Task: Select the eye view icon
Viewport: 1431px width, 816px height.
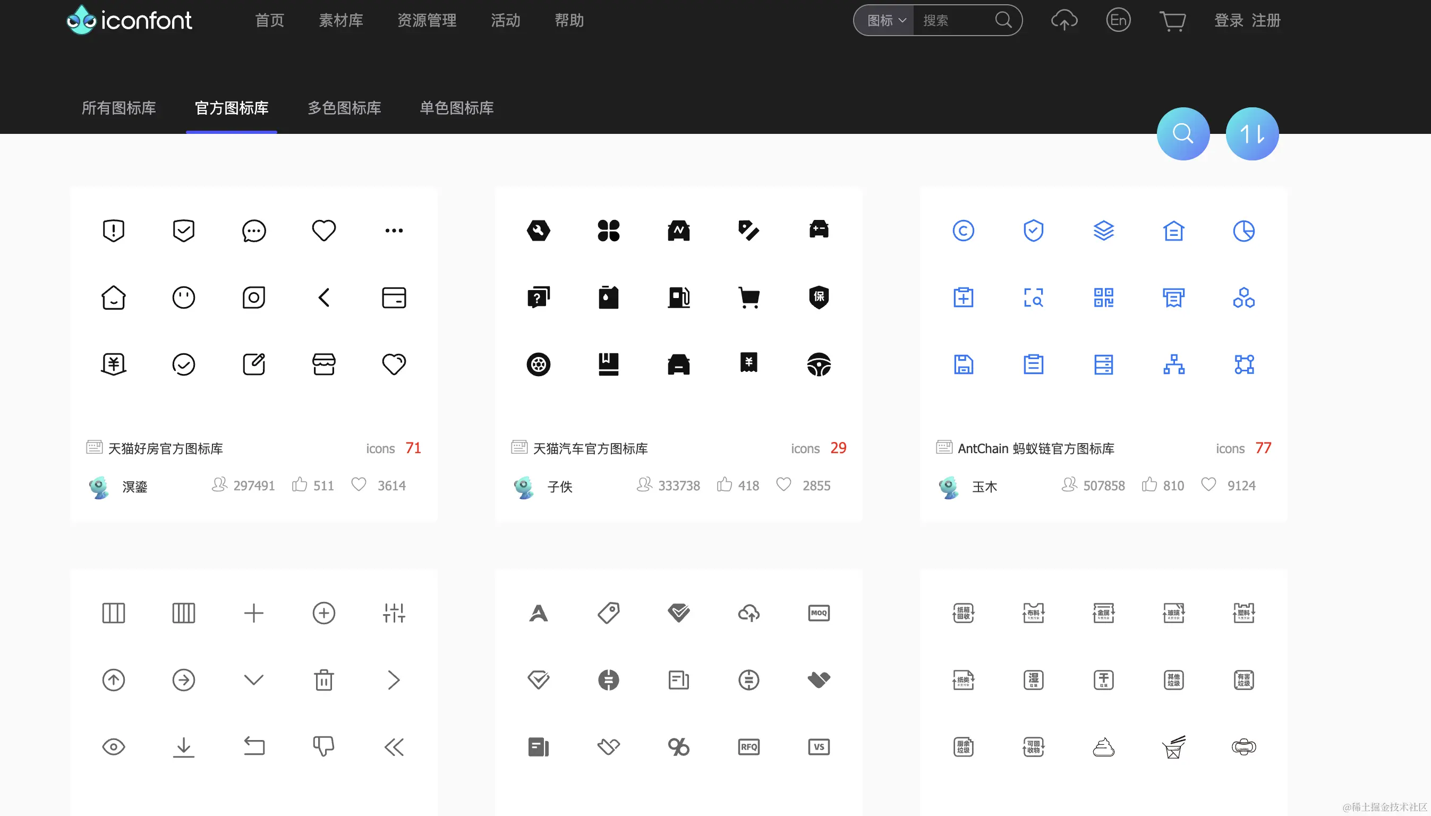Action: pos(113,747)
